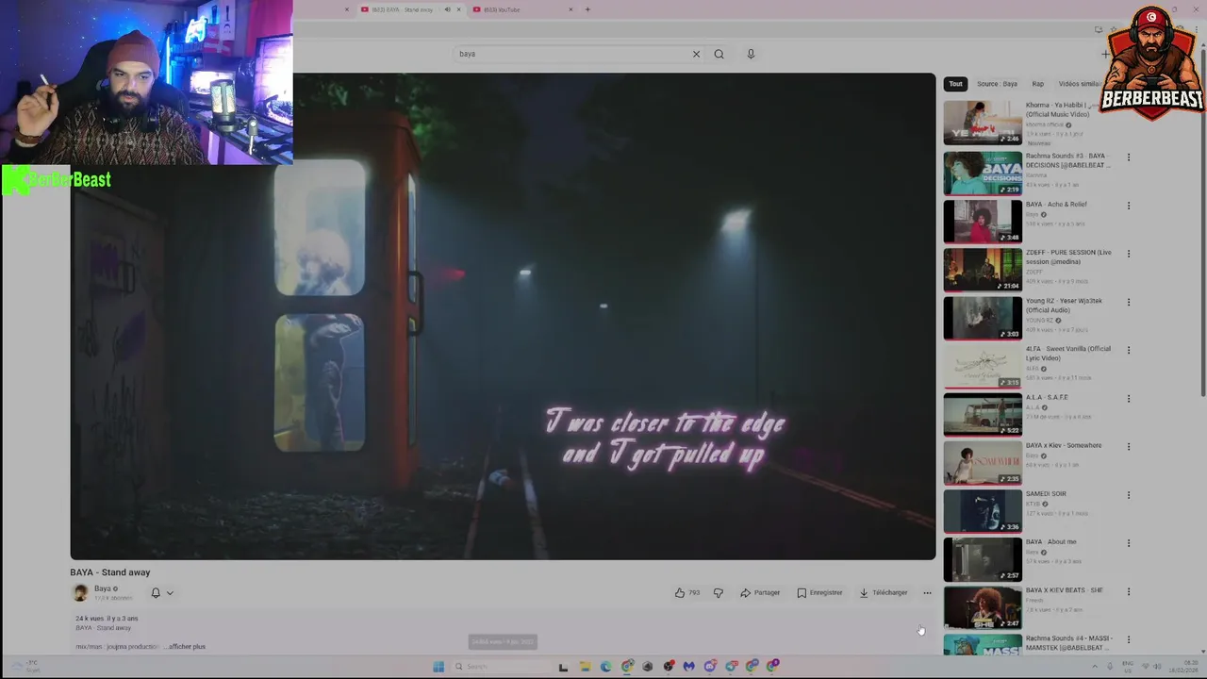Start voice search with microphone icon
The image size is (1207, 679).
tap(751, 54)
